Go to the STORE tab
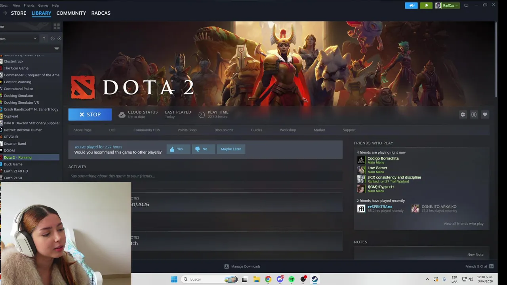Viewport: 507px width, 285px height. coord(19,13)
